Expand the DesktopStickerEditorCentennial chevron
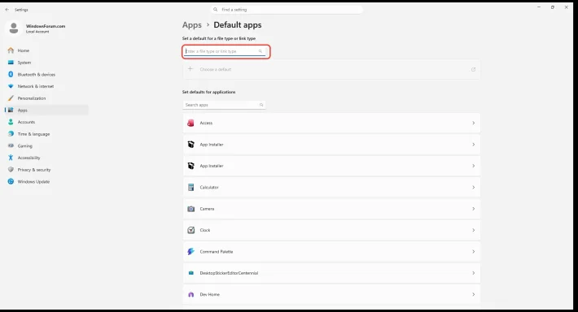The image size is (578, 312). coord(473,273)
